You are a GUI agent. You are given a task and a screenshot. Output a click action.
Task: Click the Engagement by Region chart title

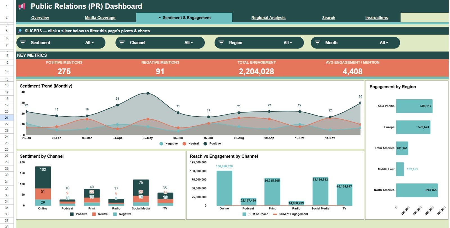[x=393, y=87]
